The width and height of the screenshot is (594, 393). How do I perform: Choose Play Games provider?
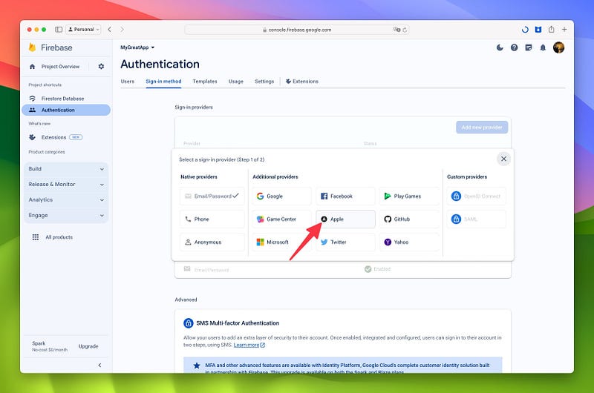pos(410,196)
